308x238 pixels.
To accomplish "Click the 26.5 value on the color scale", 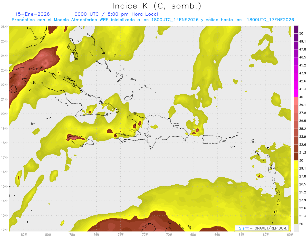I will point(303,184).
